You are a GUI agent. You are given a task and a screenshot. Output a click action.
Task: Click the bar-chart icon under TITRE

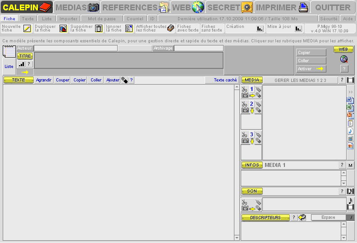coord(22,64)
